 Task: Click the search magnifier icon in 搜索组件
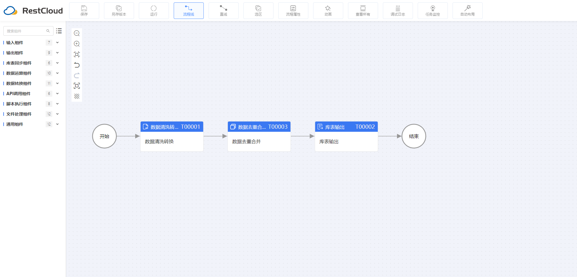[48, 31]
